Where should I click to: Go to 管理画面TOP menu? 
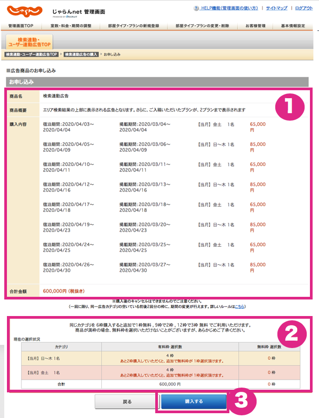21,26
